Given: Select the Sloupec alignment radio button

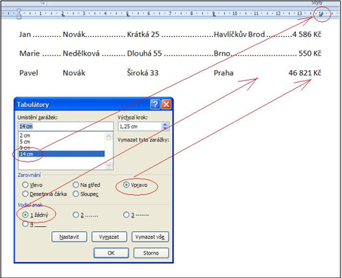Looking at the screenshot, I should [x=75, y=194].
